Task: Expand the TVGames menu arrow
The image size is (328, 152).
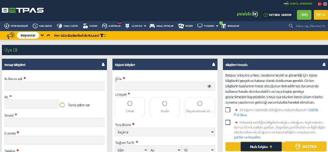Action: (x=217, y=26)
